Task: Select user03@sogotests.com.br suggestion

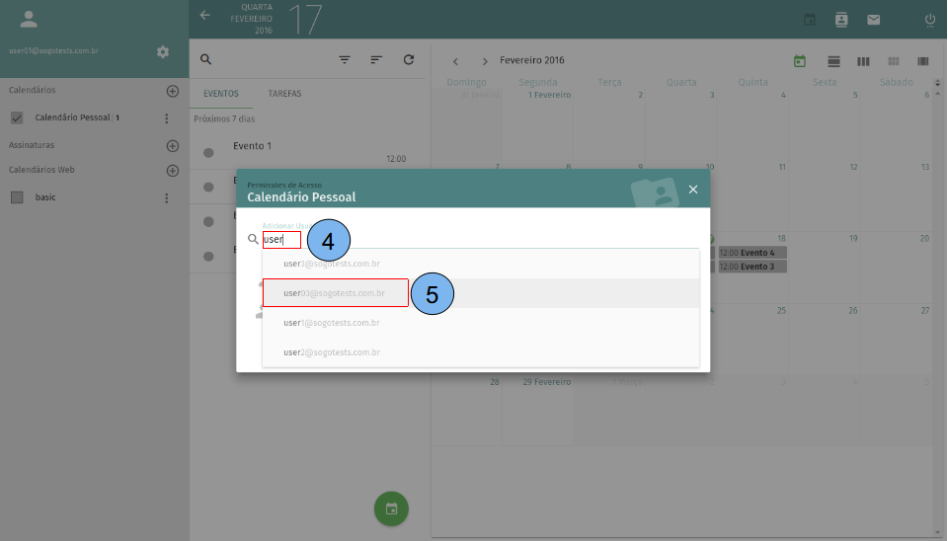Action: [x=332, y=293]
